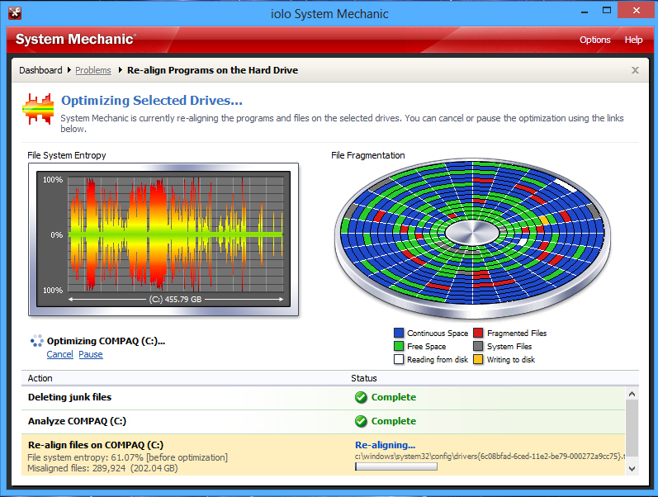Image resolution: width=658 pixels, height=497 pixels.
Task: Pause the drive optimization
Action: [91, 354]
